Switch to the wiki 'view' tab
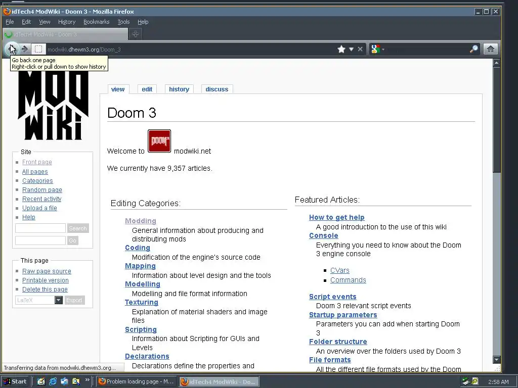Viewport: 518px width, 388px height. (x=118, y=89)
